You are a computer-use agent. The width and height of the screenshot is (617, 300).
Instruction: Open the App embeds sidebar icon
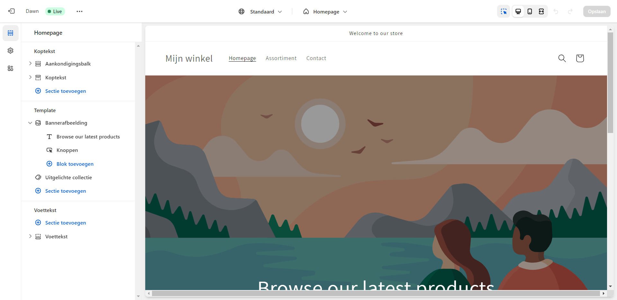11,68
